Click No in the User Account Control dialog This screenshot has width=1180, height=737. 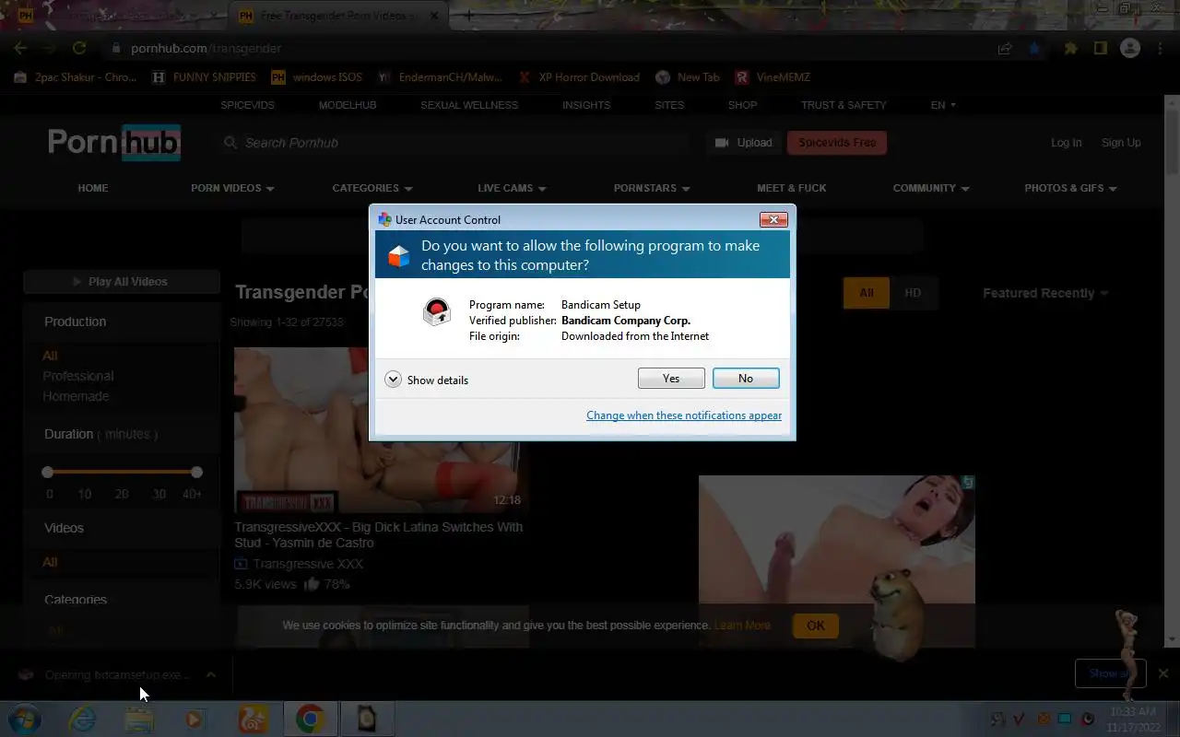pyautogui.click(x=746, y=379)
